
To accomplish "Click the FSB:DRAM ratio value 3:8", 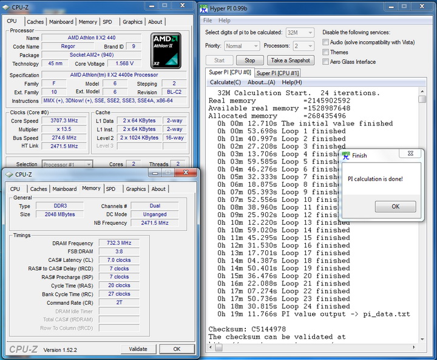I will coord(119,252).
